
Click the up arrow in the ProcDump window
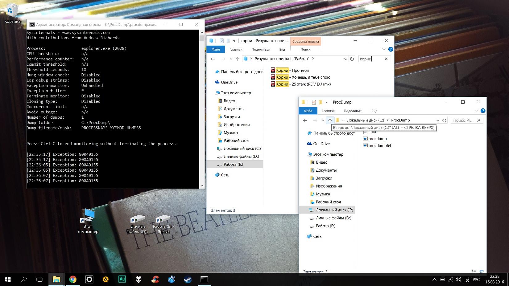coord(330,121)
